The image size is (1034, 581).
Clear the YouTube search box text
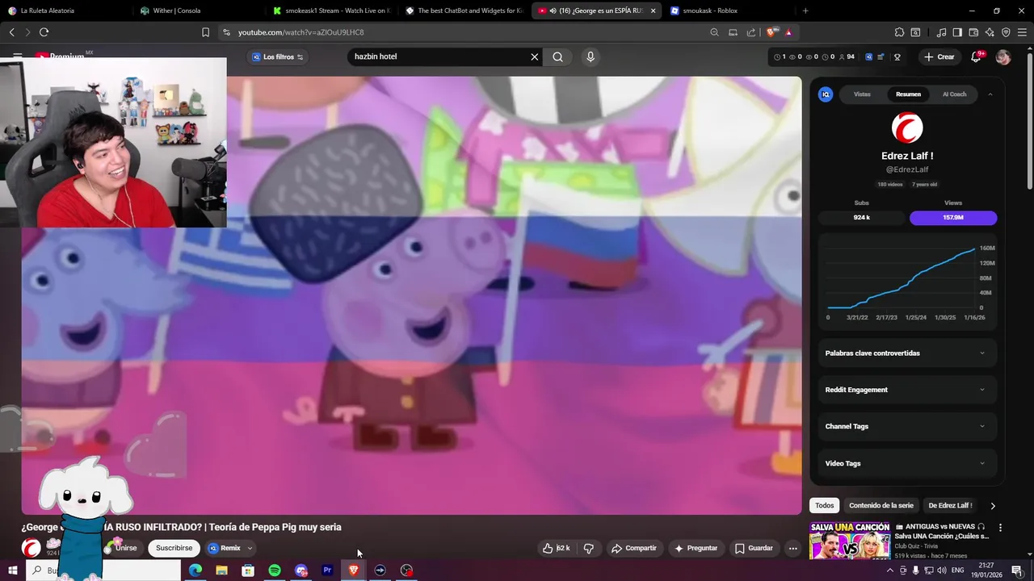tap(534, 56)
